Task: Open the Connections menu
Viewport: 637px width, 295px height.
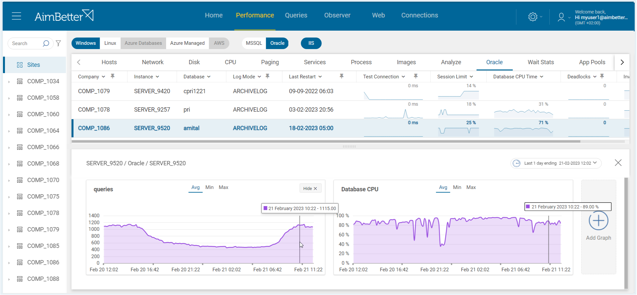Action: click(420, 15)
